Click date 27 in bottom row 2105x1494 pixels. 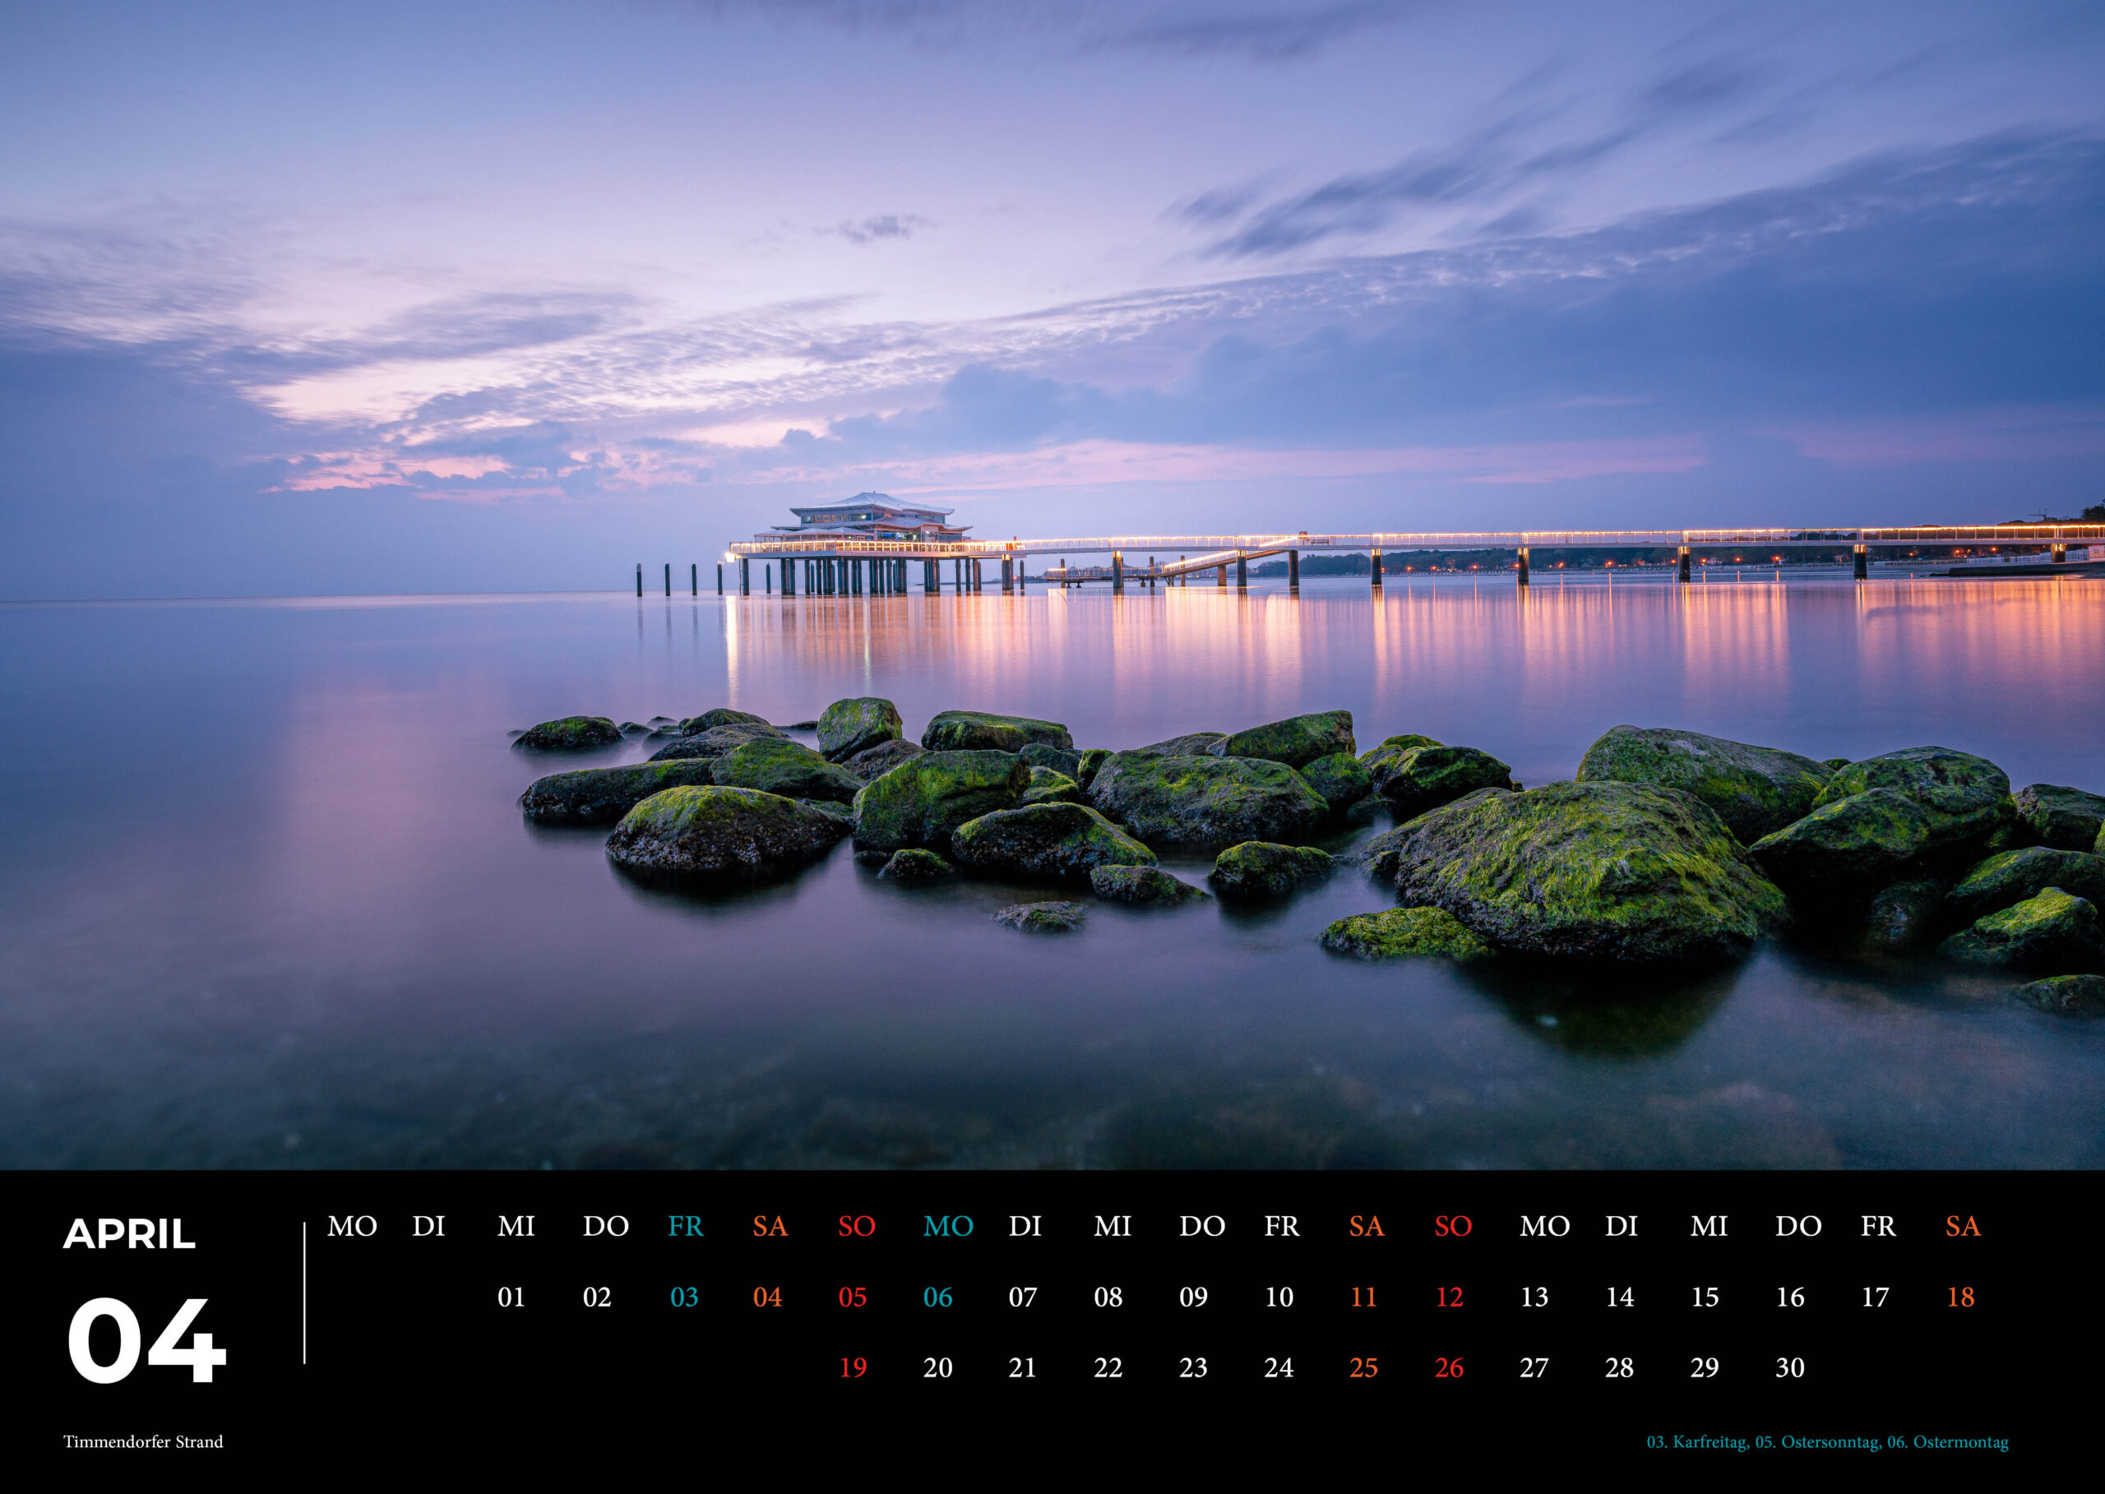(1534, 1368)
